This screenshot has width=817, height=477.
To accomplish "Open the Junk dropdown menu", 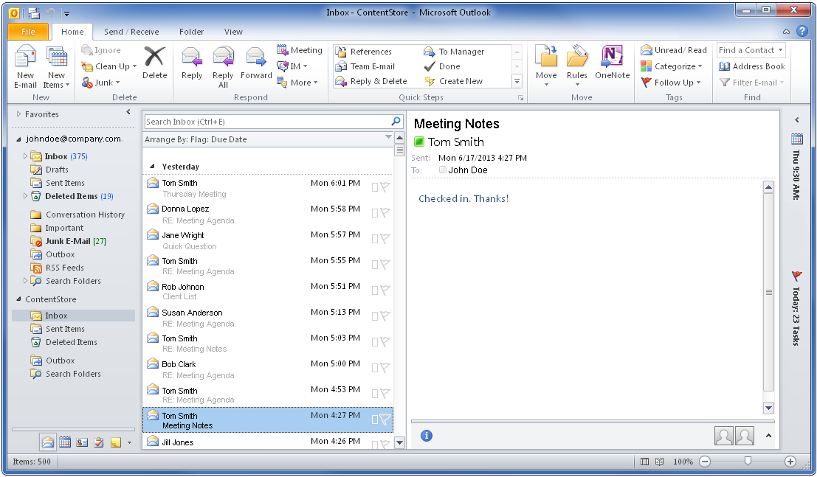I will click(101, 83).
